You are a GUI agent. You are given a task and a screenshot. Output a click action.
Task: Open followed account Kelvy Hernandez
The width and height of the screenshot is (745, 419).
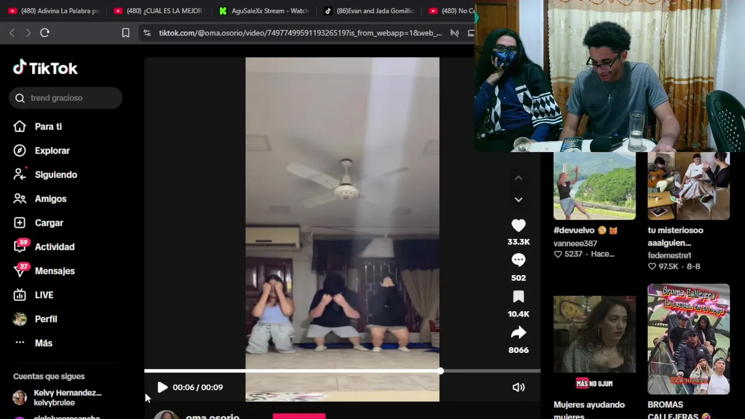click(58, 397)
